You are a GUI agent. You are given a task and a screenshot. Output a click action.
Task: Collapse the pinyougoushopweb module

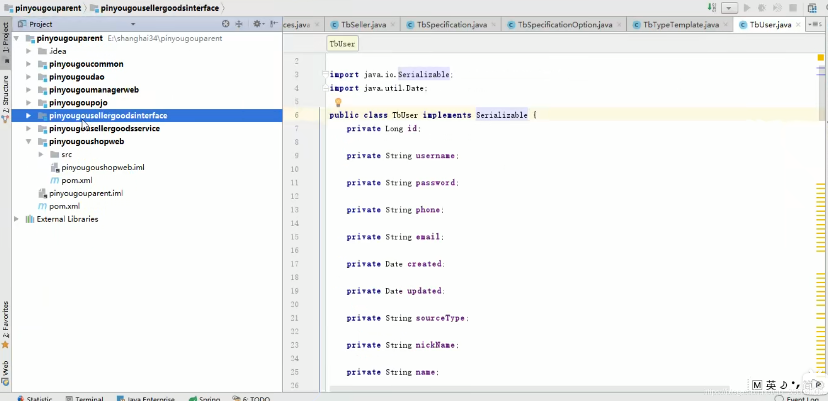[28, 142]
